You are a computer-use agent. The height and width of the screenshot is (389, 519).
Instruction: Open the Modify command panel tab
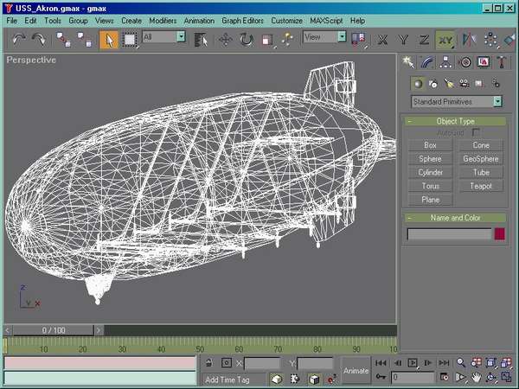[427, 62]
